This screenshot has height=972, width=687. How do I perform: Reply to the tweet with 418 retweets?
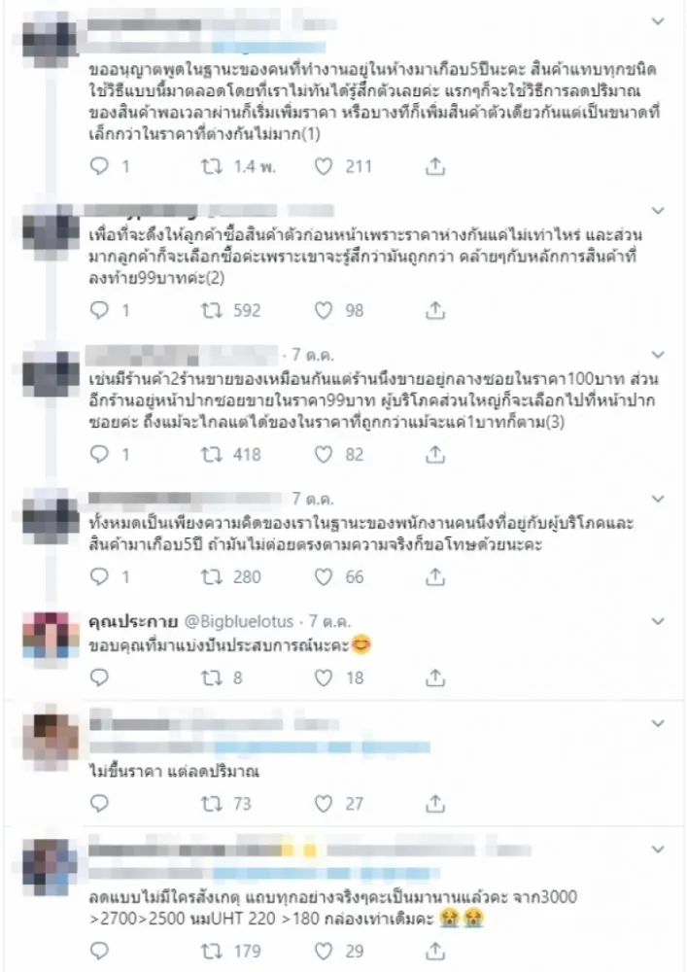[x=99, y=454]
